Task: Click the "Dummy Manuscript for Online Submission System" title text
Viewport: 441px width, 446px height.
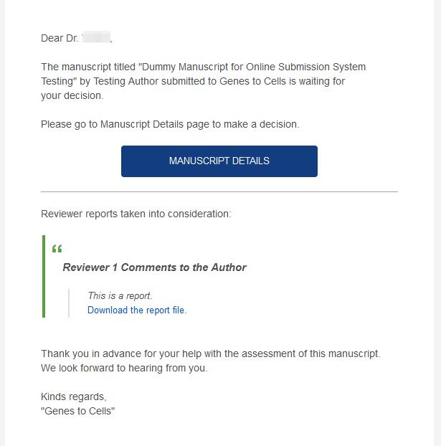Action: tap(252, 67)
